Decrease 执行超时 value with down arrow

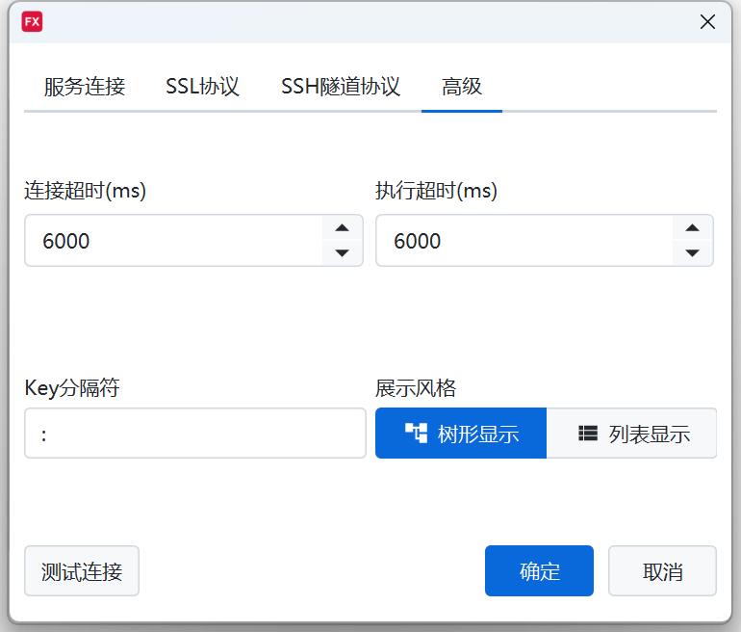691,253
